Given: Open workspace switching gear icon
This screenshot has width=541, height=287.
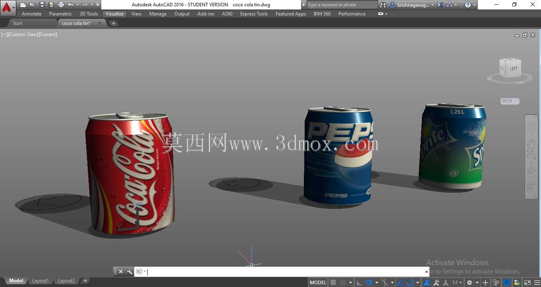Looking at the screenshot, I should 470,283.
